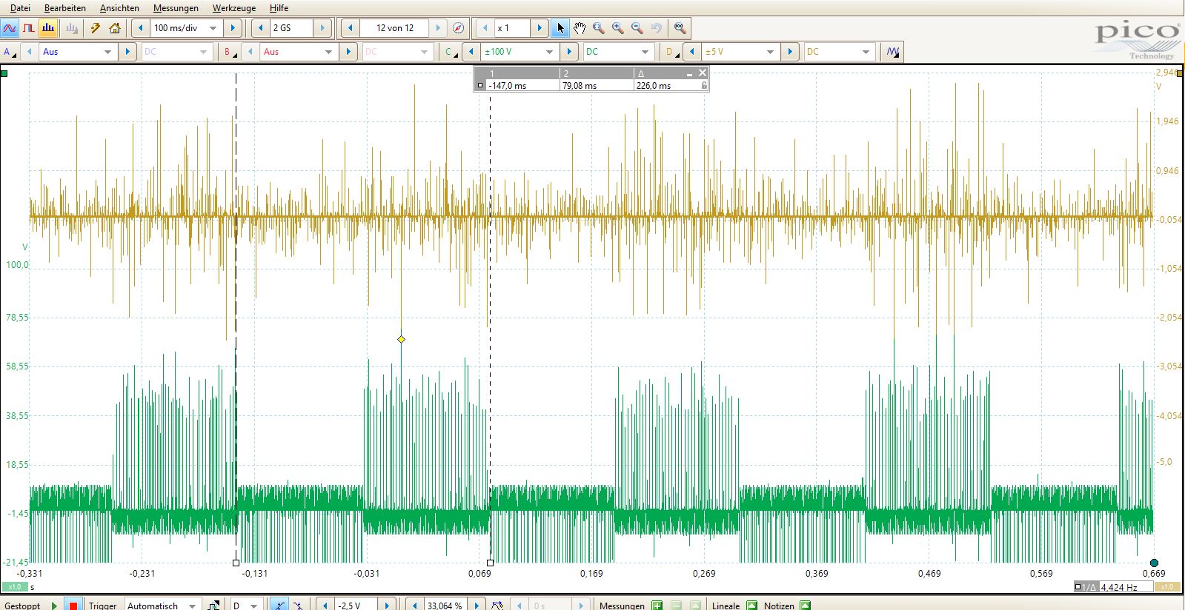The width and height of the screenshot is (1185, 610).
Task: Select Persistence mode icon
Action: [29, 28]
